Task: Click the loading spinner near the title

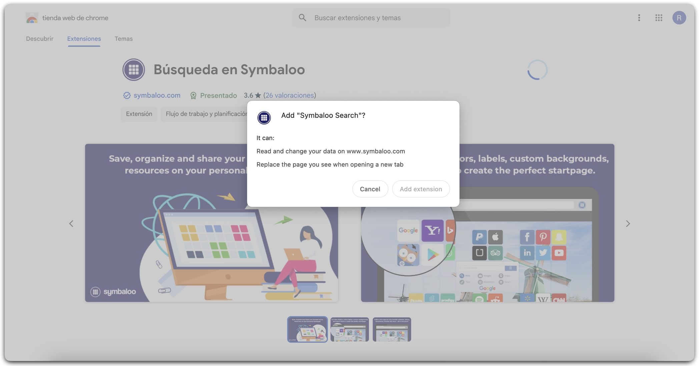Action: (537, 70)
